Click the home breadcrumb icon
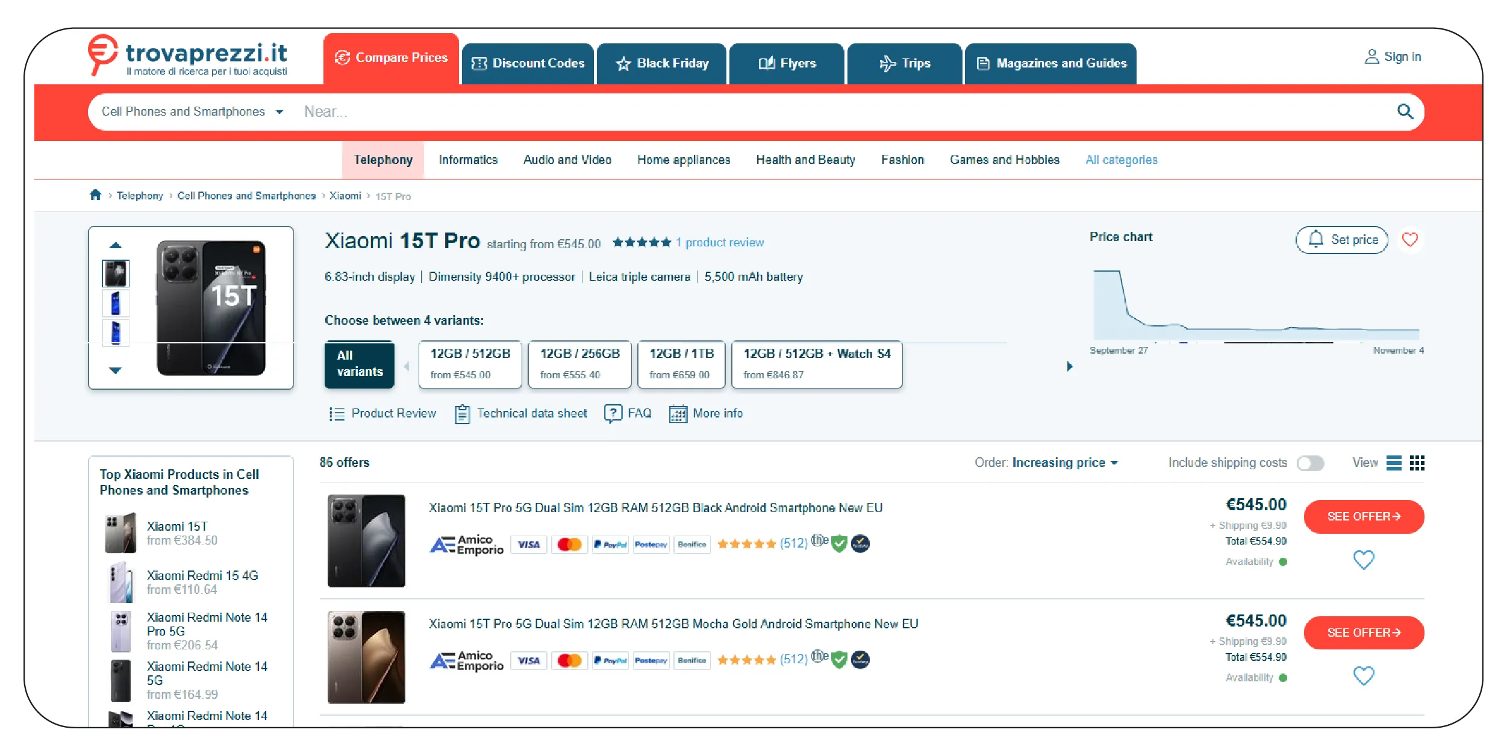 pyautogui.click(x=95, y=195)
